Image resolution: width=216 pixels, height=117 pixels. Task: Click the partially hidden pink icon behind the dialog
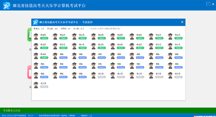click(29, 72)
